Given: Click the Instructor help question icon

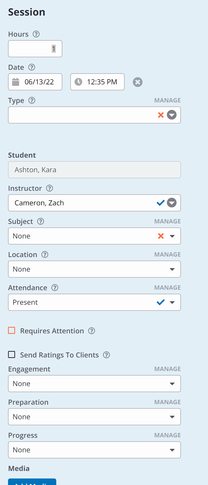Looking at the screenshot, I should click(x=49, y=188).
